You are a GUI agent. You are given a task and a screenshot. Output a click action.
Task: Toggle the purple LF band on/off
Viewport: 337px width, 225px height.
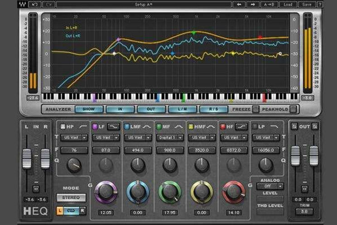point(95,127)
